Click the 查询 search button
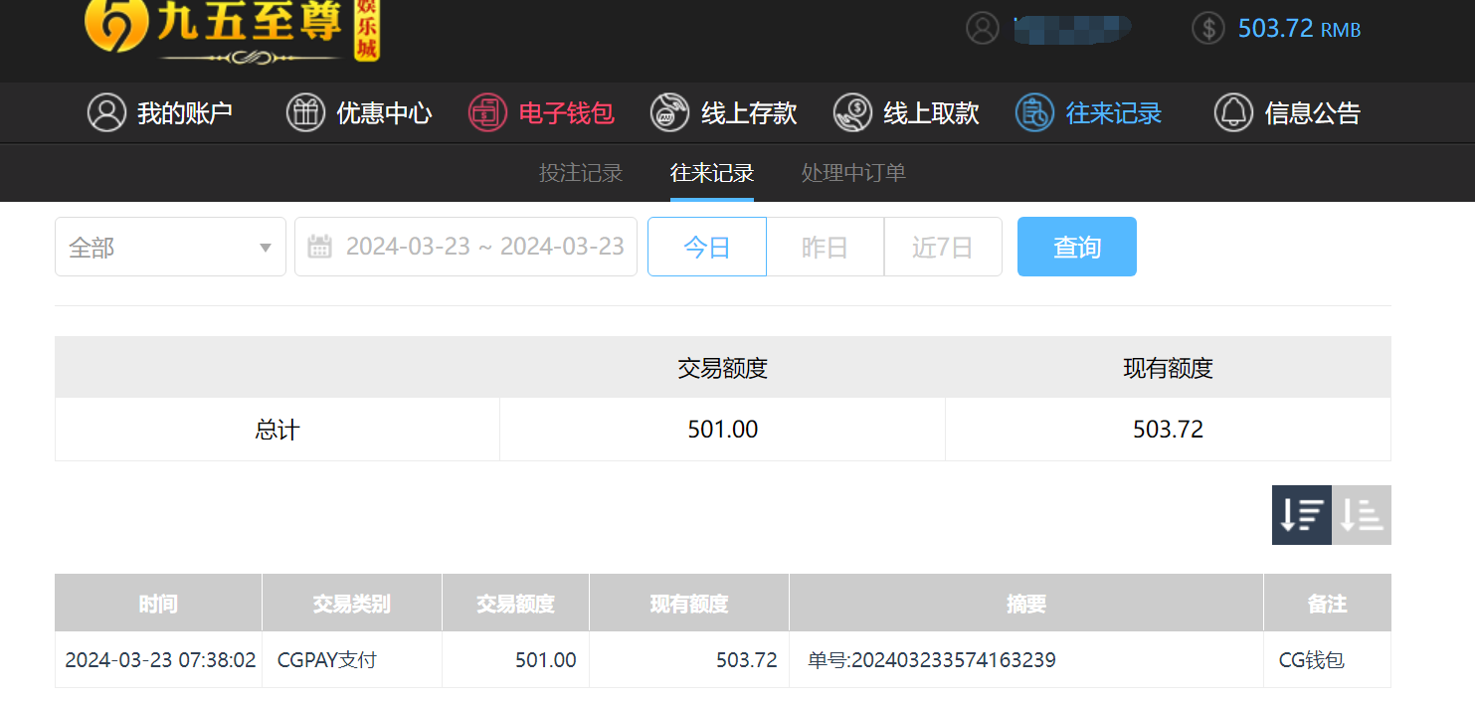This screenshot has width=1475, height=701. (x=1077, y=247)
